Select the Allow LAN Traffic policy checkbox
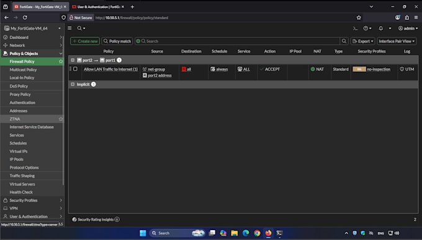The width and height of the screenshot is (422, 240). (75, 69)
